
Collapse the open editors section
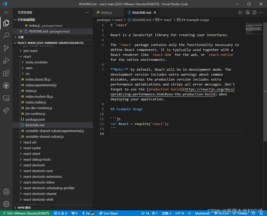point(53,20)
